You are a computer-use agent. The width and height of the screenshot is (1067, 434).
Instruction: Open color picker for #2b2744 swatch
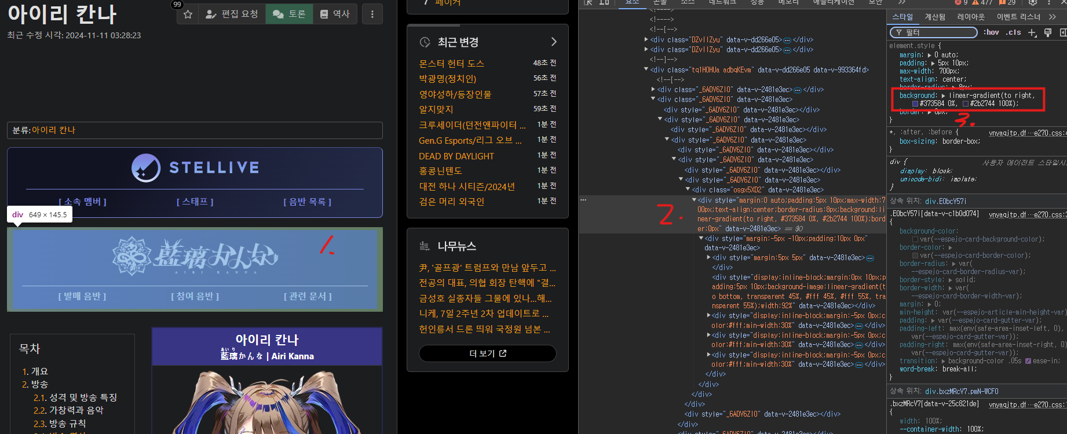(966, 104)
